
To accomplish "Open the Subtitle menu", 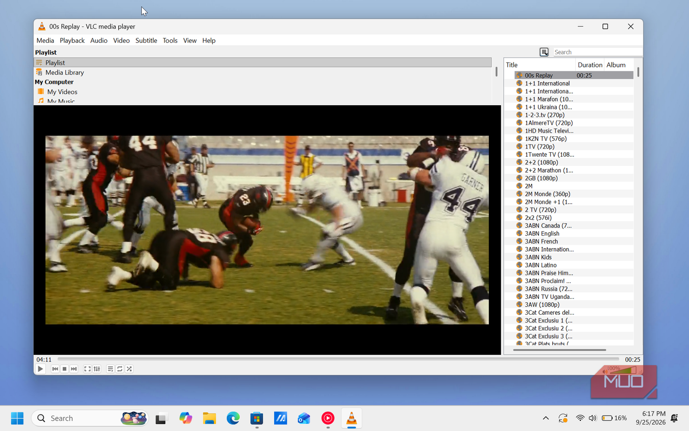I will coord(146,40).
